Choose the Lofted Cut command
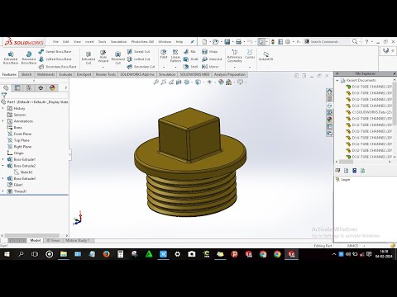The height and width of the screenshot is (297, 397). [x=138, y=59]
